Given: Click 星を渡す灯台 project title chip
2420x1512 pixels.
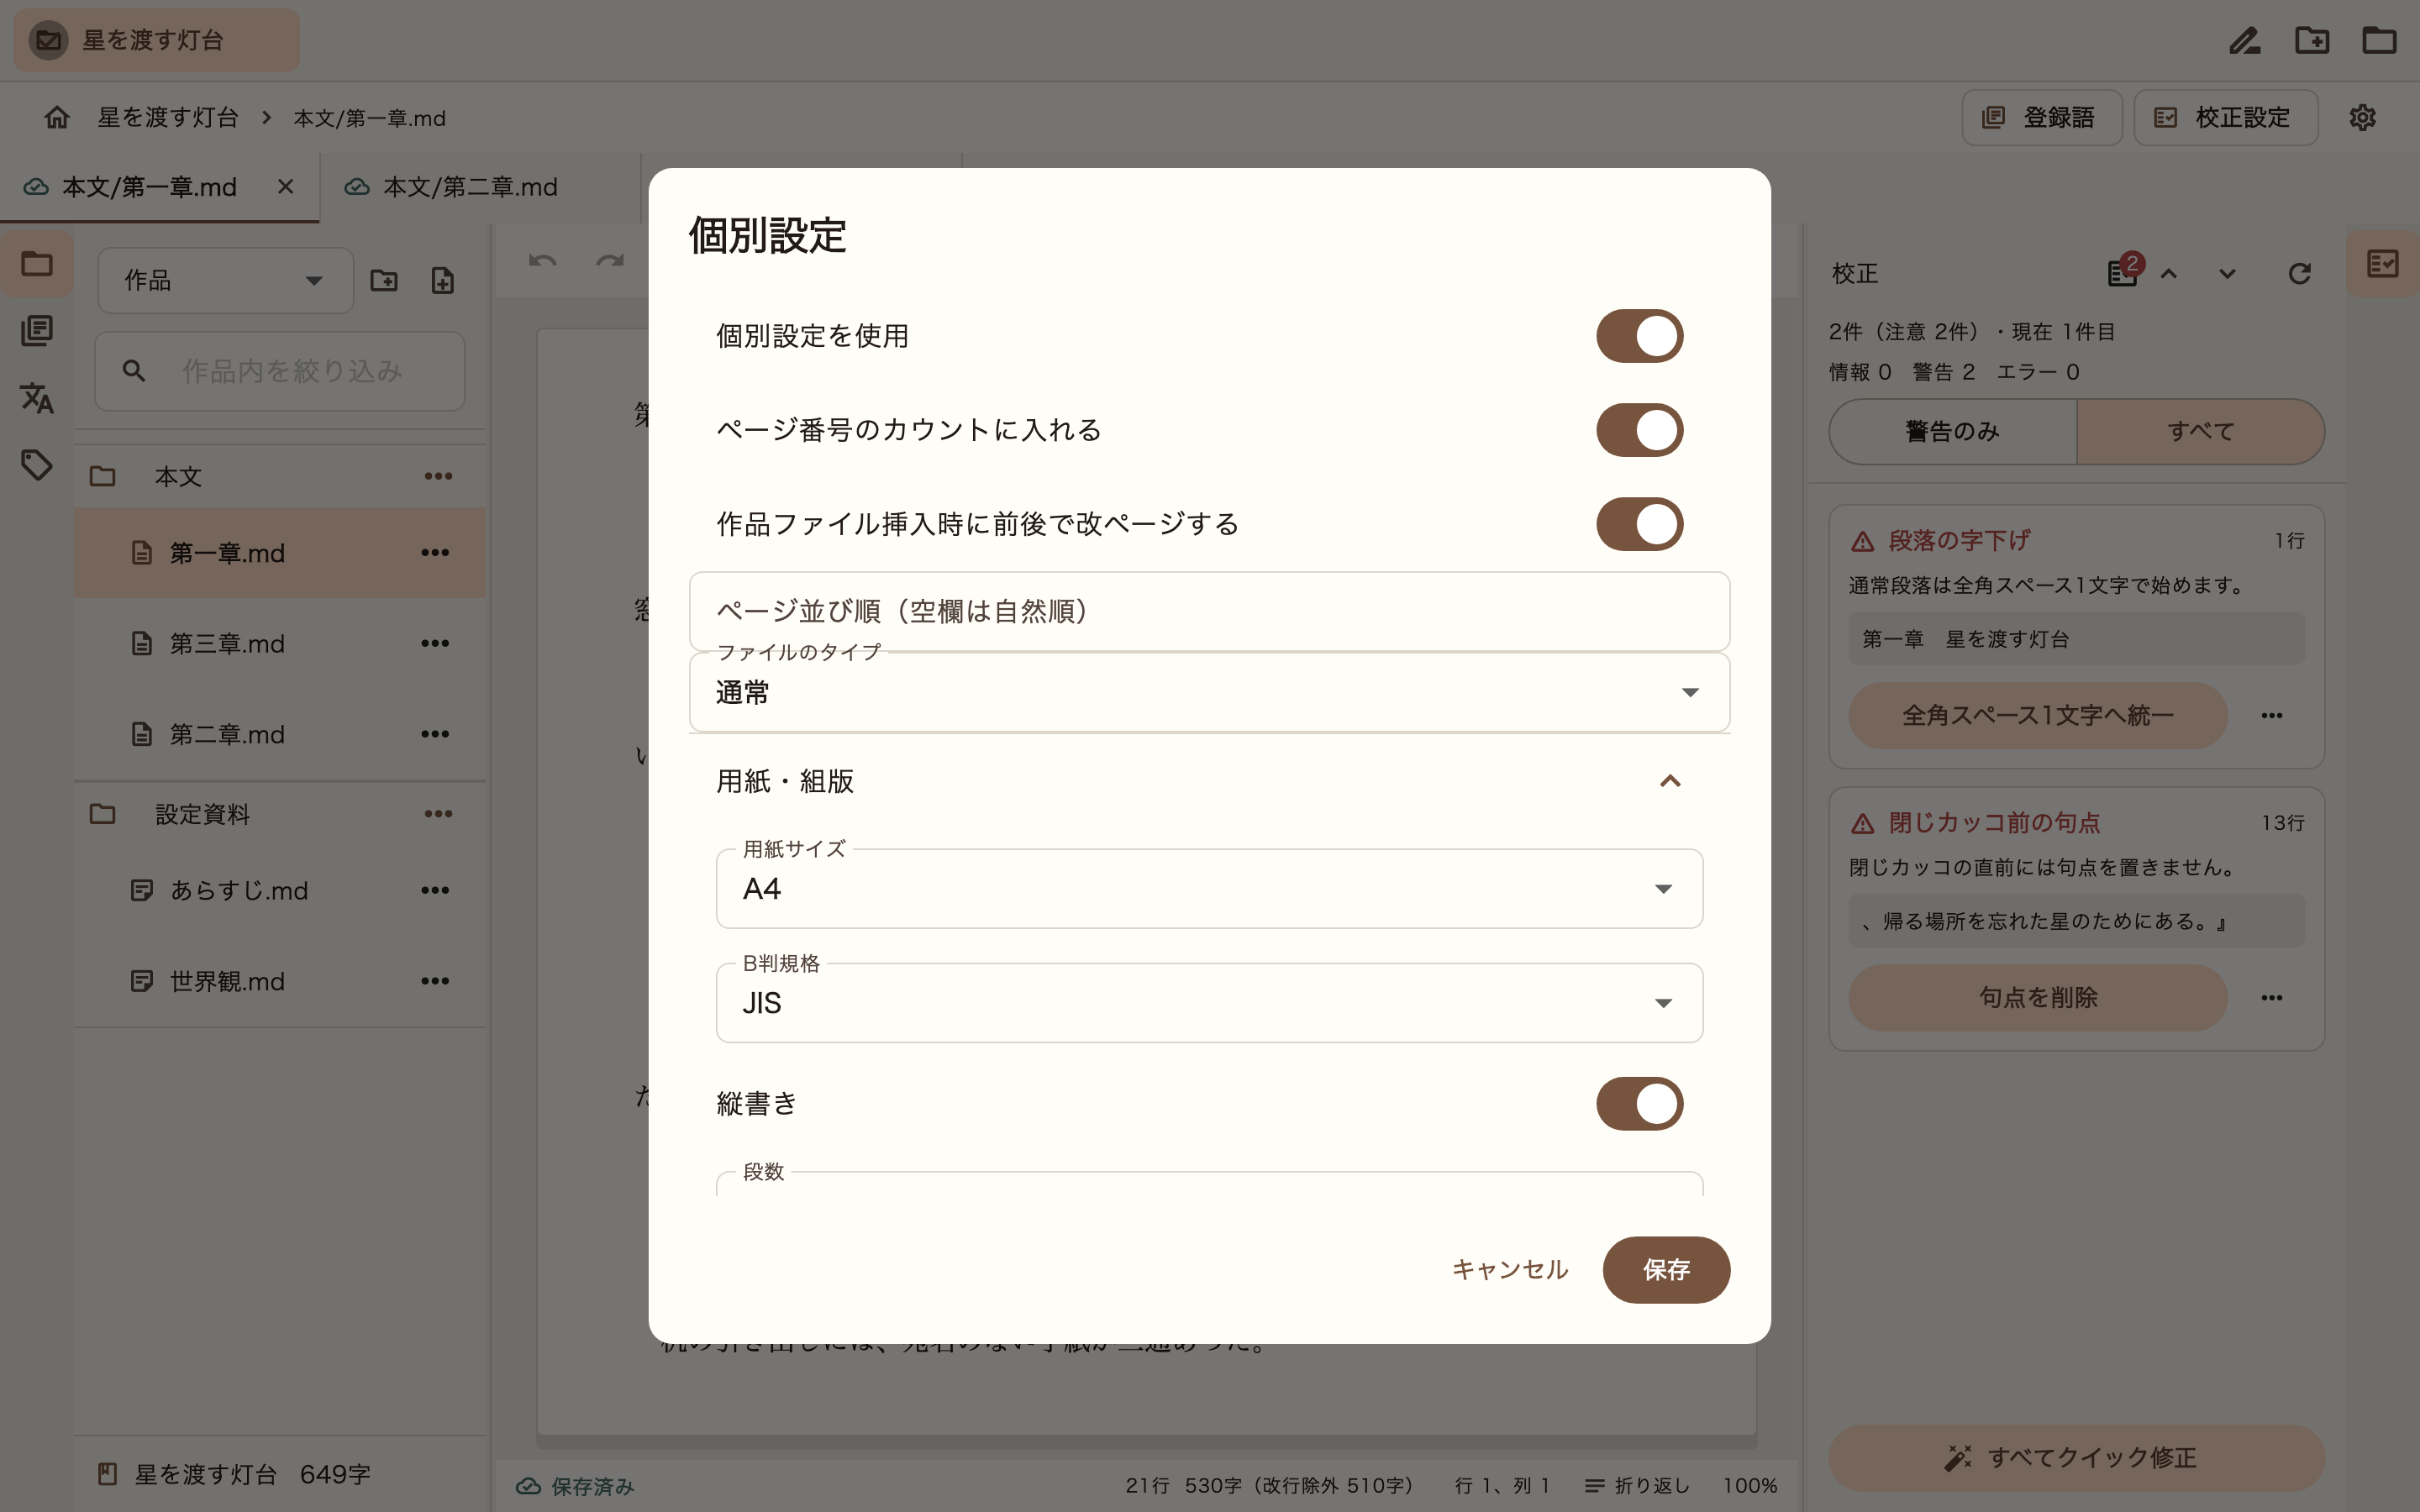Looking at the screenshot, I should 156,41.
